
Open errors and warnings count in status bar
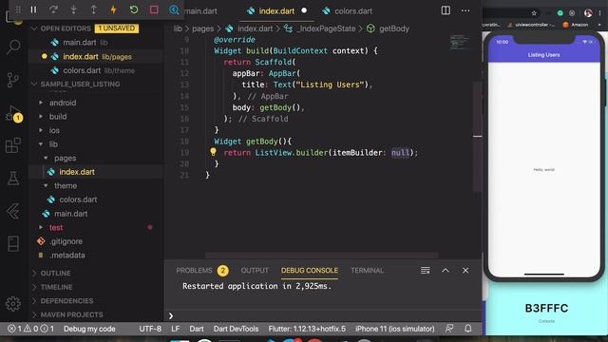point(31,329)
